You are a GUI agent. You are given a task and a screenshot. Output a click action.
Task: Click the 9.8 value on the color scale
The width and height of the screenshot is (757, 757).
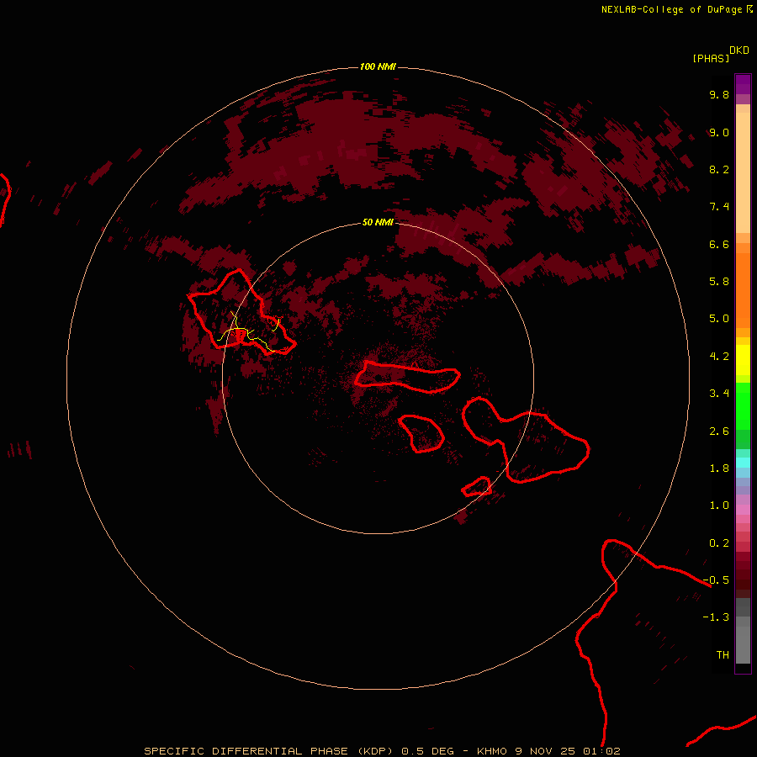[x=719, y=94]
